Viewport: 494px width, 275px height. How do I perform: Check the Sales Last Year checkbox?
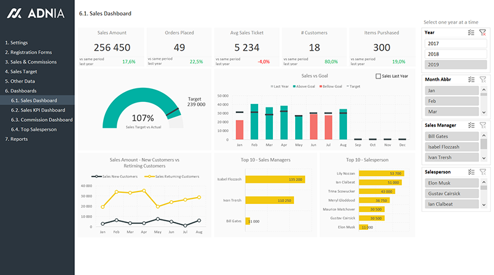coord(379,76)
